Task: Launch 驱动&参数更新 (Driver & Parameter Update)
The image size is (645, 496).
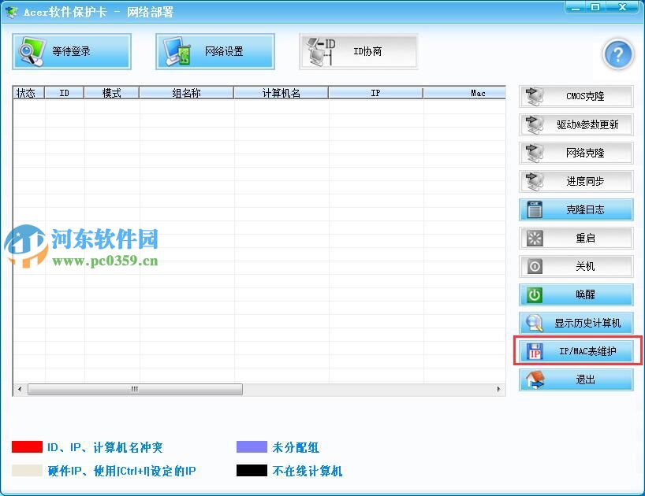Action: tap(575, 124)
